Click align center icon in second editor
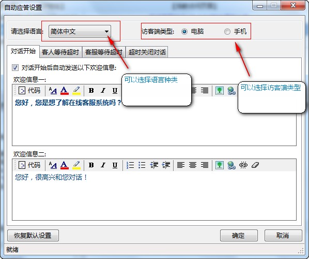 [193, 165]
